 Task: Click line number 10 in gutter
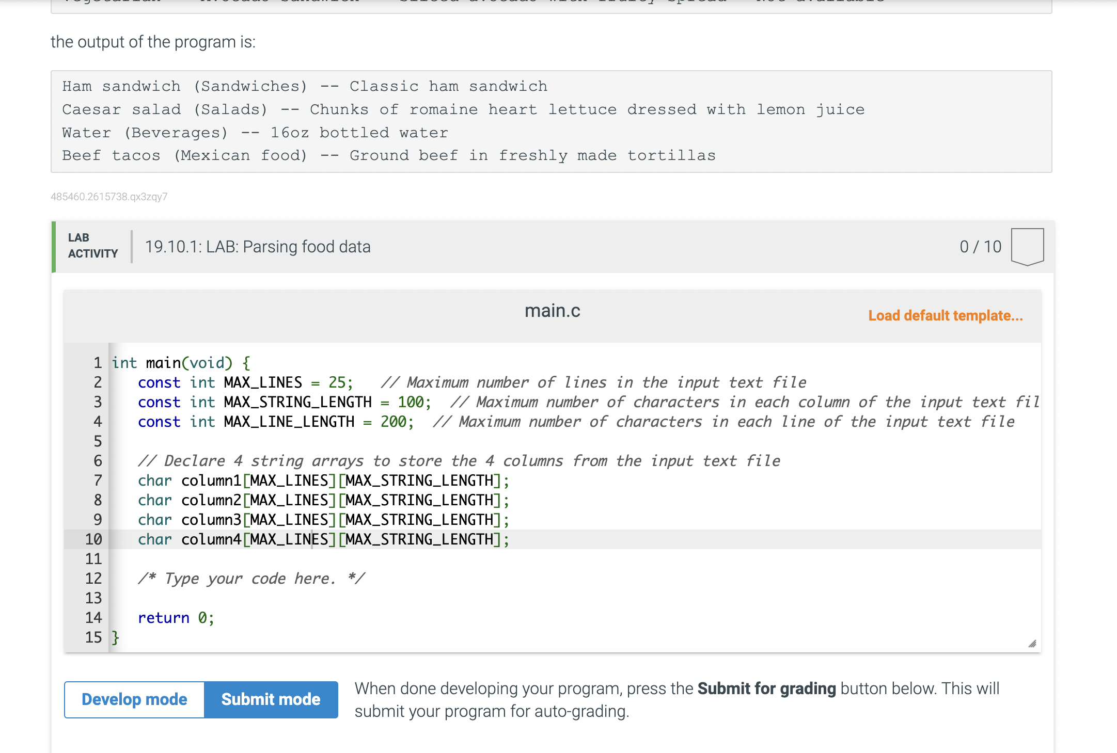(93, 539)
